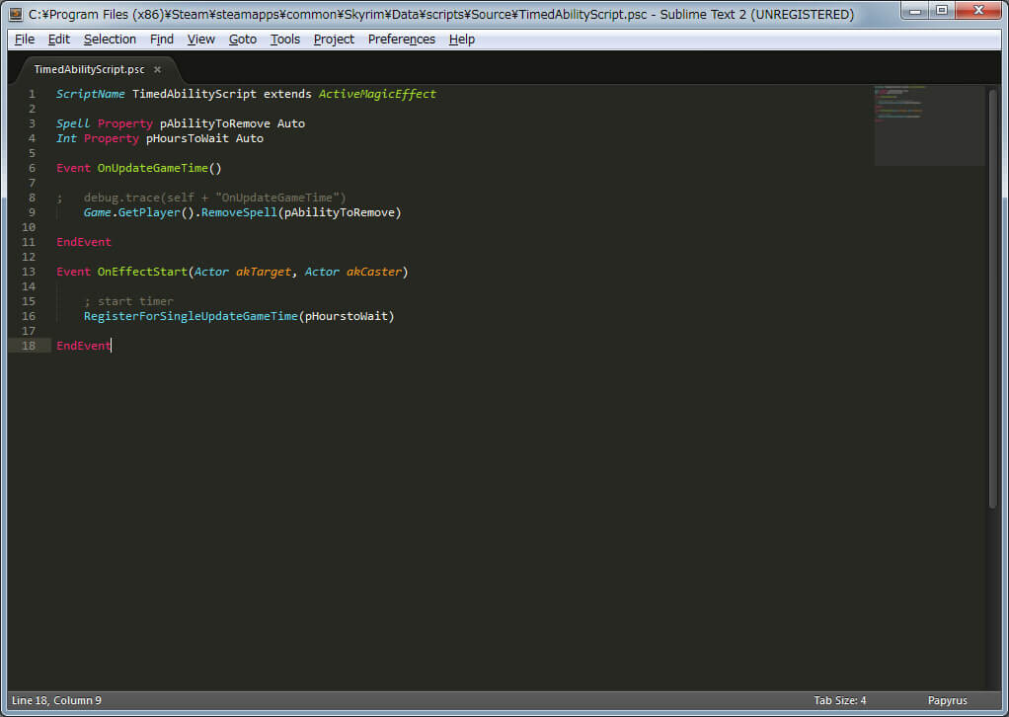Select the TimedAbilityScript.psc tab

pos(89,70)
